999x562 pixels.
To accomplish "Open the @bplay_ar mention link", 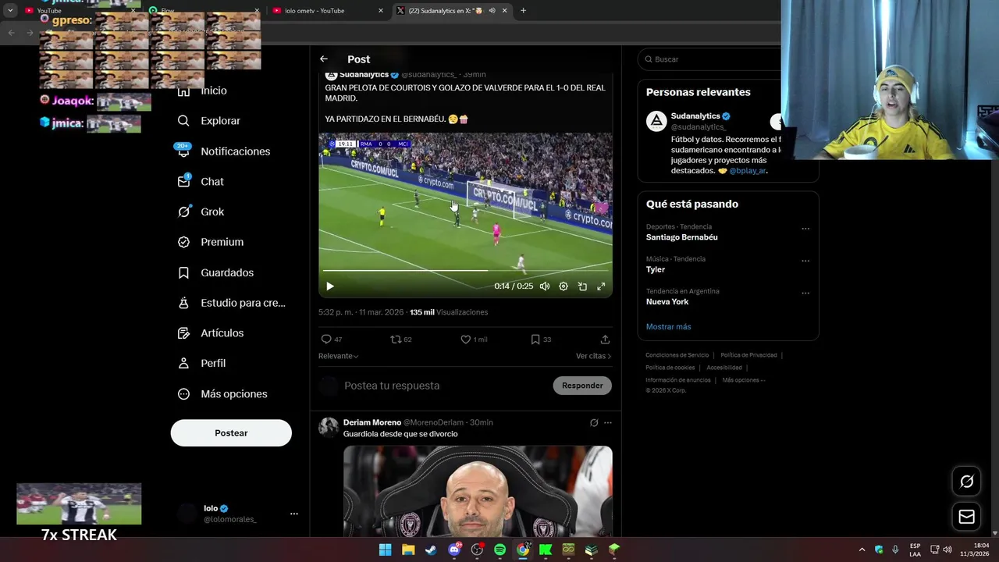I will coord(748,171).
